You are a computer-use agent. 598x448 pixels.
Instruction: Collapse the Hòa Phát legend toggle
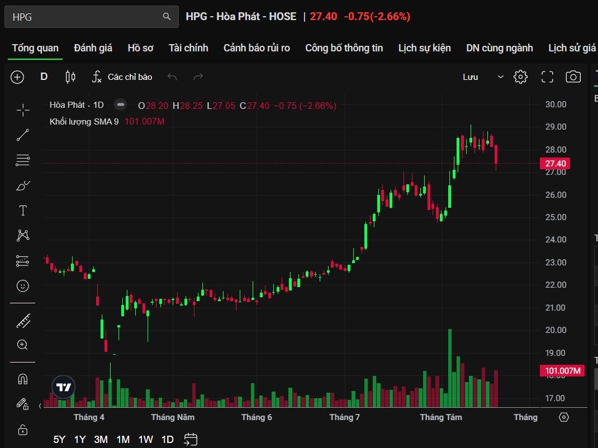[x=121, y=105]
